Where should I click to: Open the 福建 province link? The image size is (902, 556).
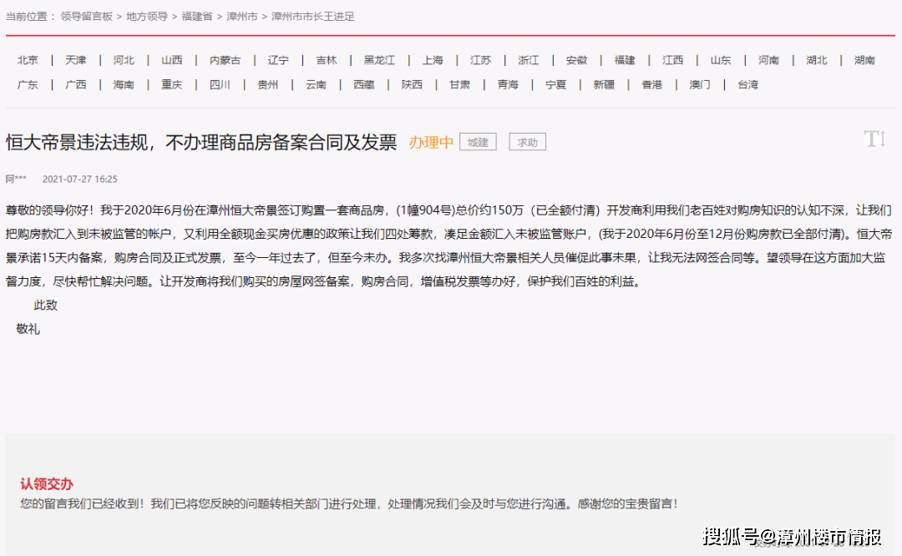625,60
